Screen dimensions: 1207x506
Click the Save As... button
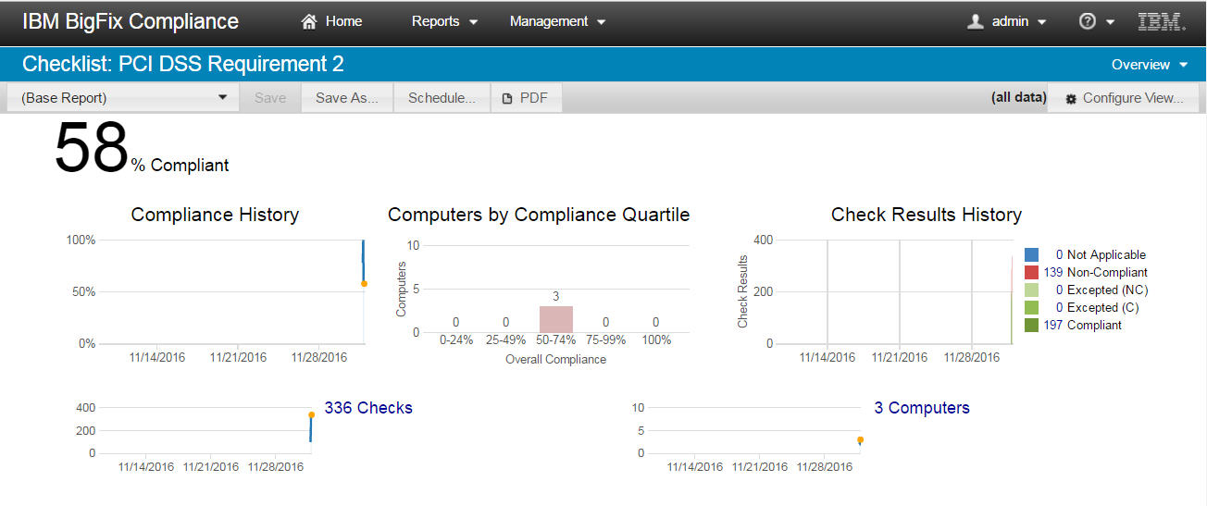pos(347,97)
